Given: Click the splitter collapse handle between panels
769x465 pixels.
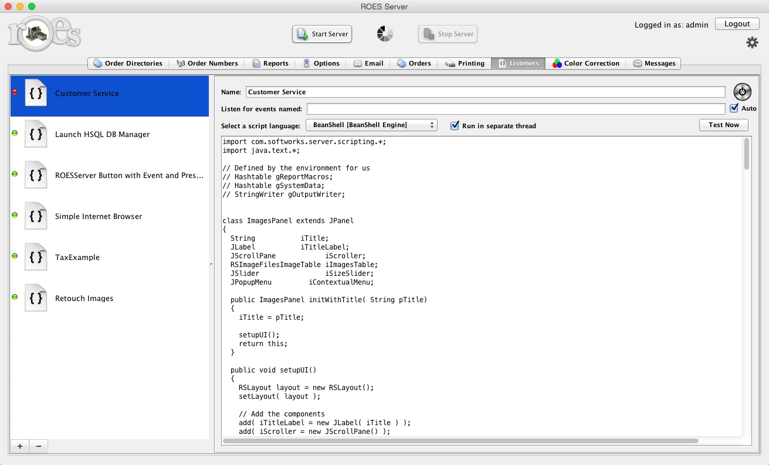Looking at the screenshot, I should (211, 265).
